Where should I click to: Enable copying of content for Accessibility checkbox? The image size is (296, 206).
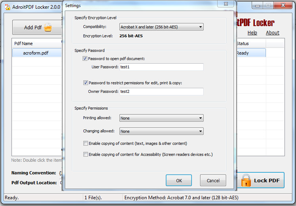click(86, 155)
